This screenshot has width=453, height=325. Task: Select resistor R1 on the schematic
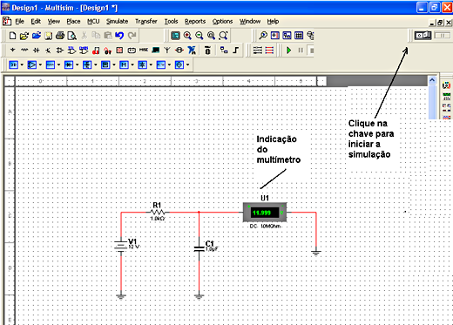(x=158, y=213)
